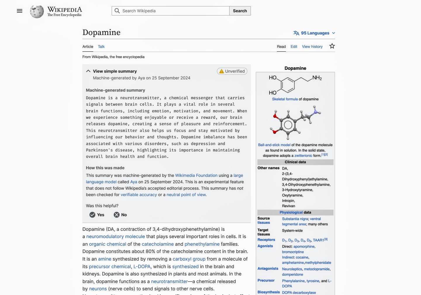Open the View history tab
This screenshot has width=421, height=295.
(x=312, y=47)
